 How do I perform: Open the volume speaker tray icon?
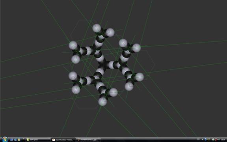click(x=219, y=140)
